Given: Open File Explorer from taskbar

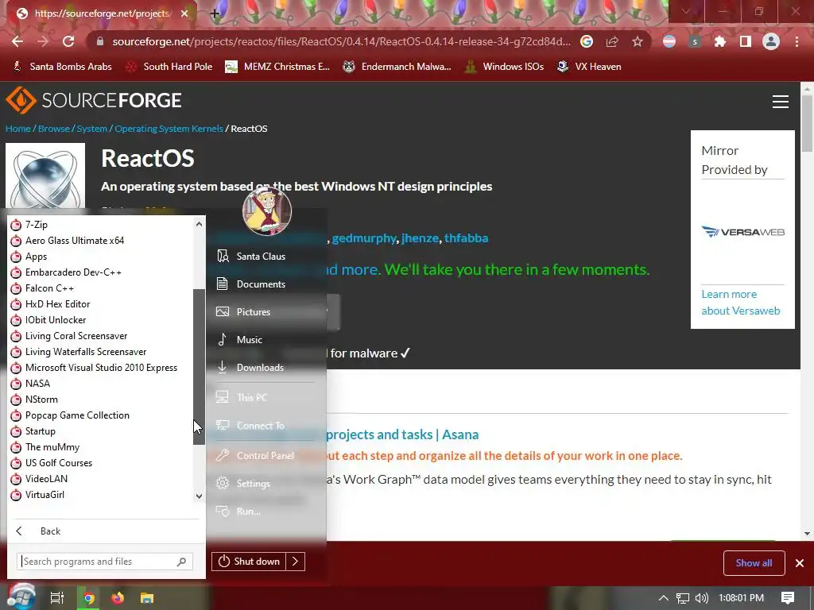Looking at the screenshot, I should click(147, 598).
